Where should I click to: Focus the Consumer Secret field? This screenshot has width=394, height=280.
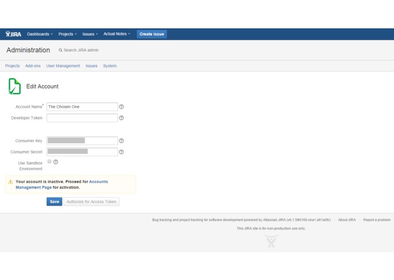[x=82, y=152]
